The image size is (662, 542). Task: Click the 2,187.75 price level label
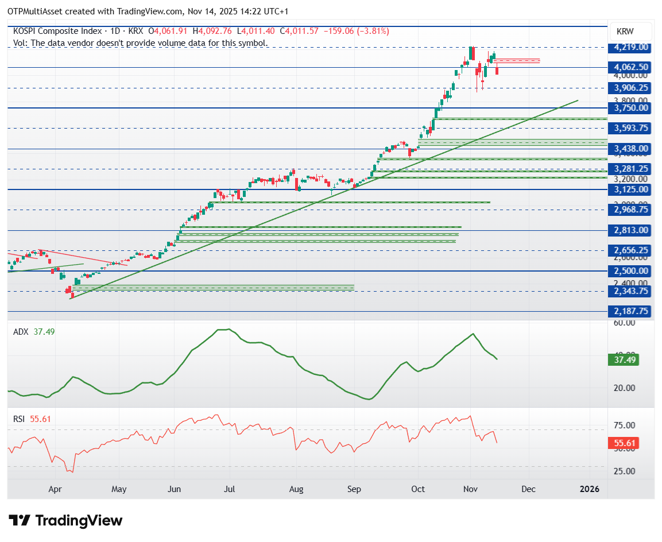629,311
